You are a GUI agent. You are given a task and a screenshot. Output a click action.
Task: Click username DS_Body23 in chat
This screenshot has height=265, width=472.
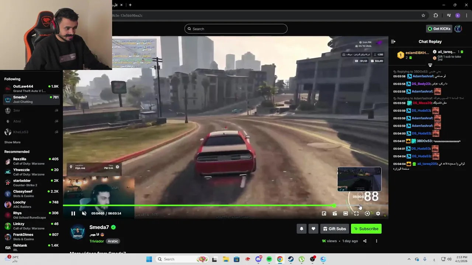421,84
